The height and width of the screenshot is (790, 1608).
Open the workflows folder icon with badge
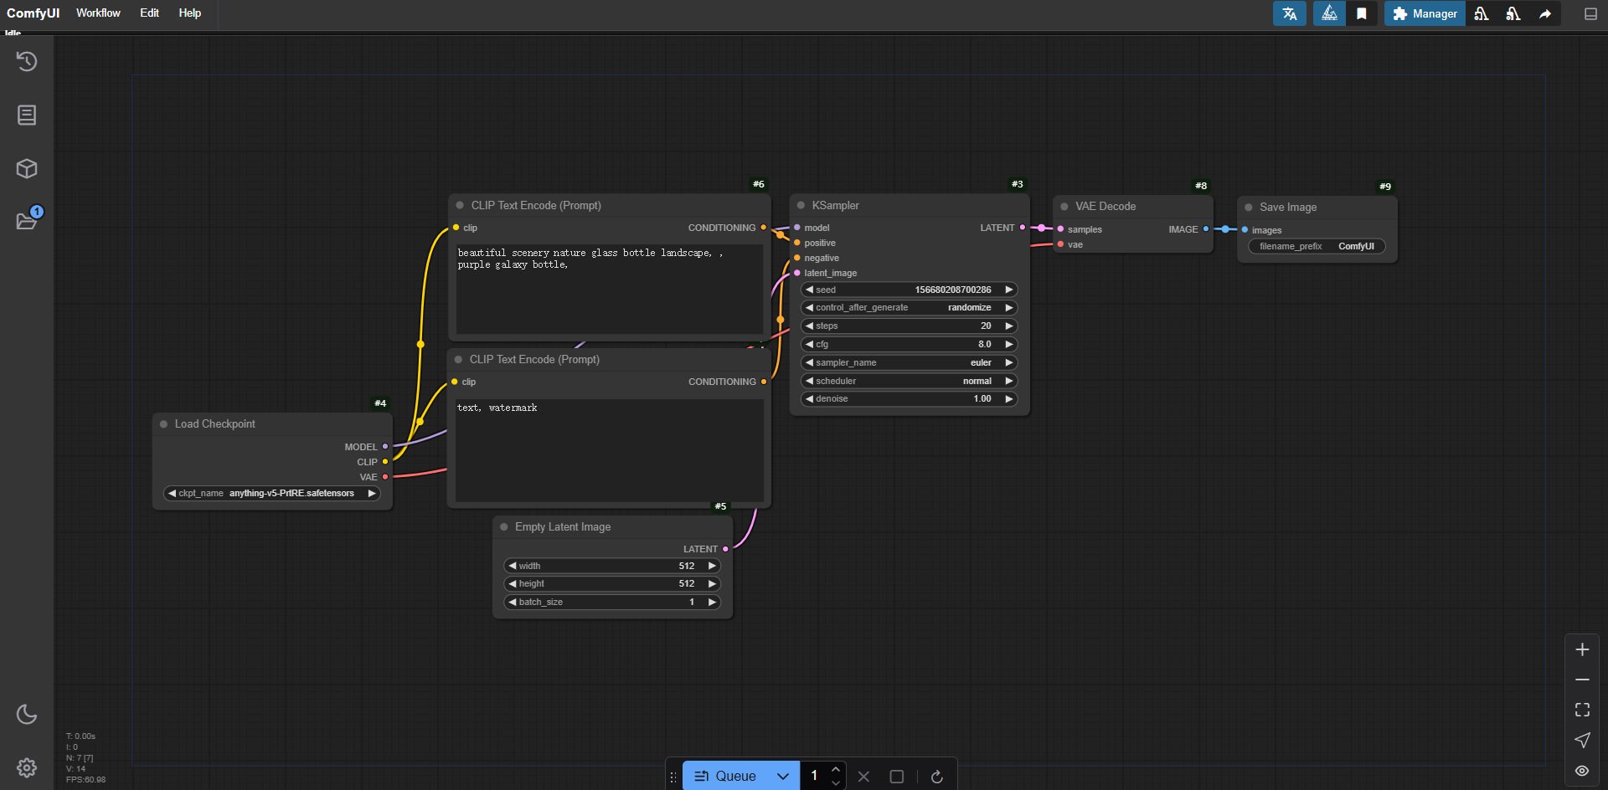[27, 221]
